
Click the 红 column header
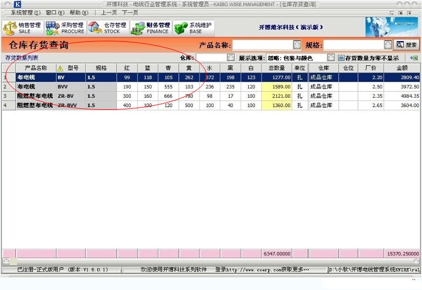coord(127,68)
